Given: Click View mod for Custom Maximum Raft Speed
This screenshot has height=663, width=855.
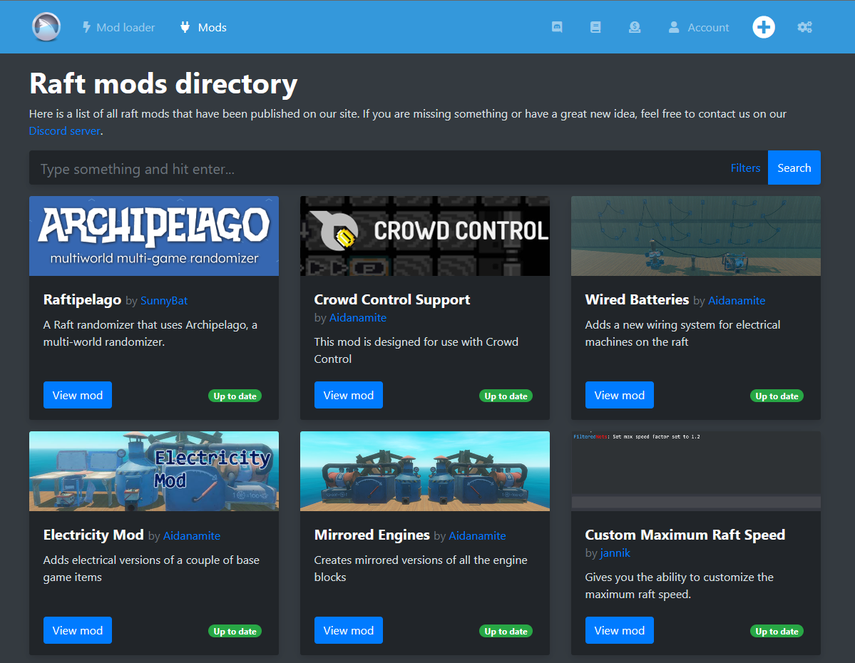Looking at the screenshot, I should 620,630.
